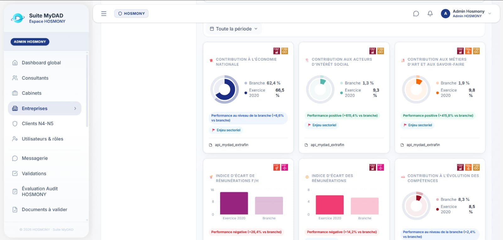
Task: Click the Dashboard global home icon
Action: tap(15, 63)
